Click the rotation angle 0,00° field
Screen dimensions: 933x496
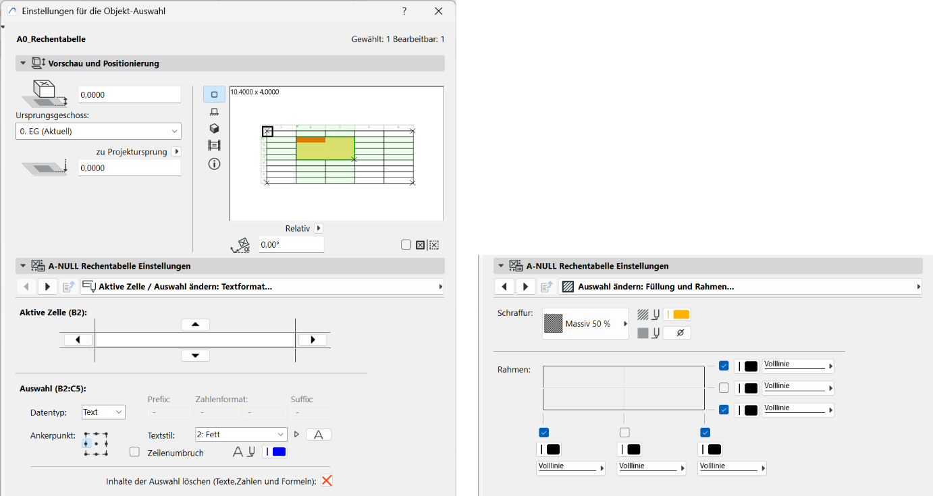pos(291,245)
